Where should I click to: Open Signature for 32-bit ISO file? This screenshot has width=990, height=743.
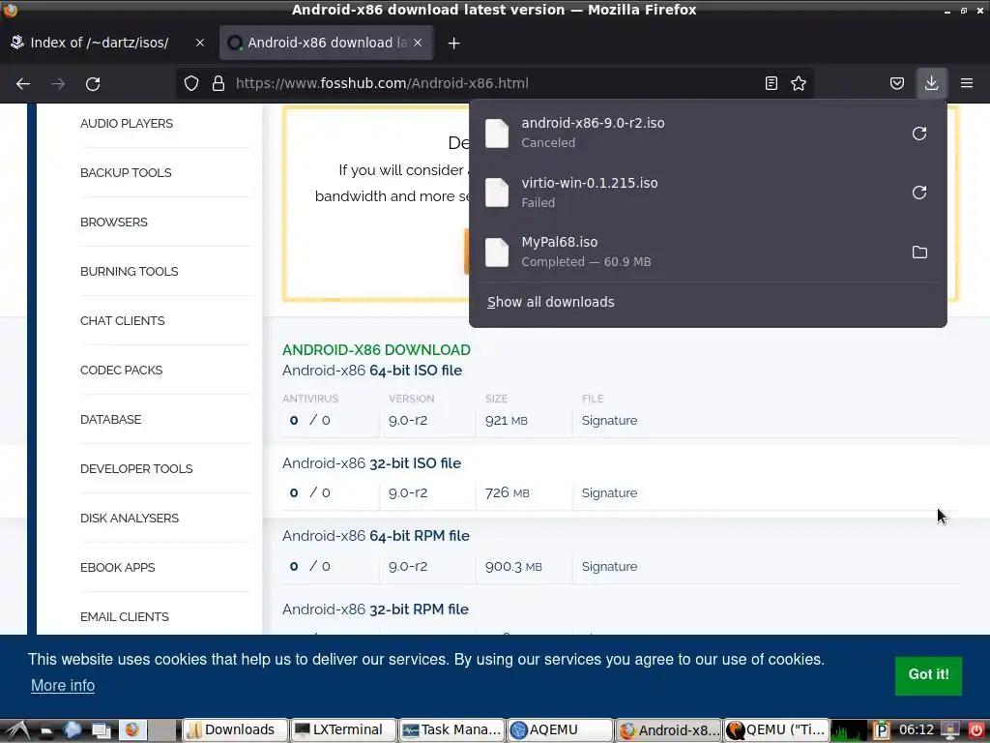tap(609, 492)
